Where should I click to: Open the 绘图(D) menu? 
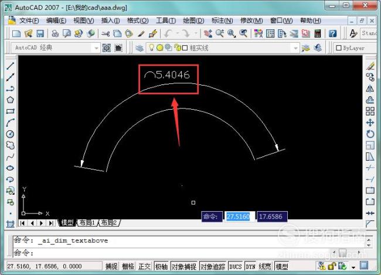[x=193, y=21]
